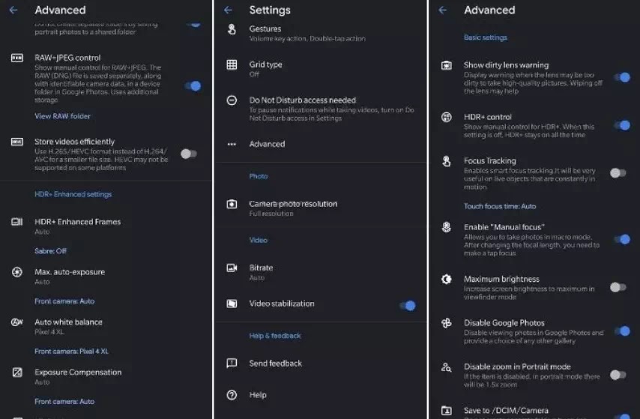
Task: Toggle Disable Google Photos switch
Action: click(622, 331)
